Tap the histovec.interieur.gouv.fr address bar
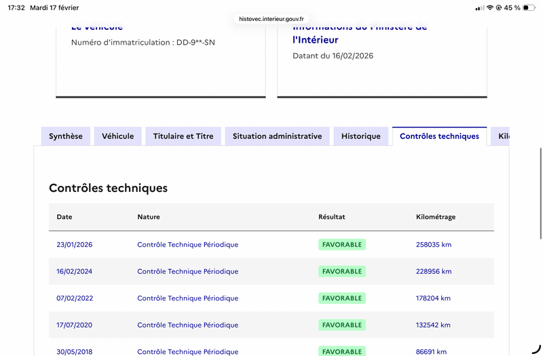 coord(271,19)
